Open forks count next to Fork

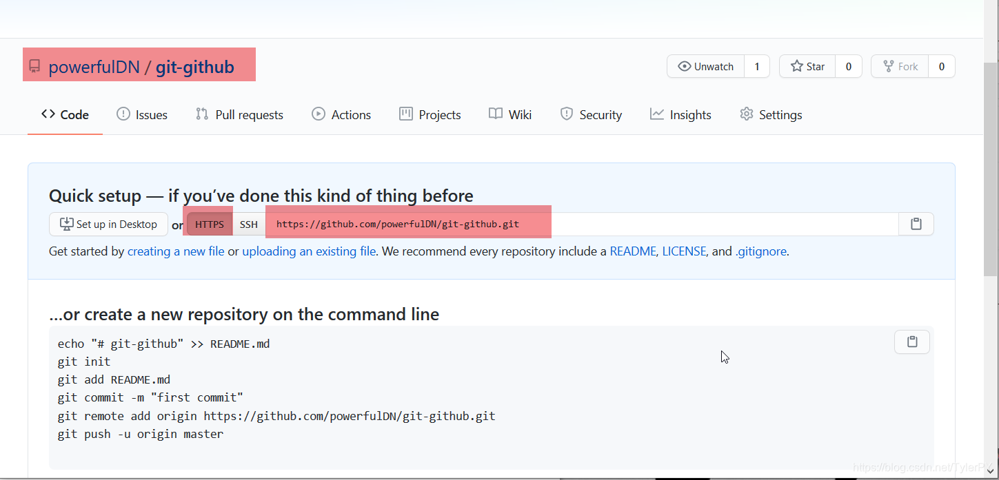[x=942, y=66]
